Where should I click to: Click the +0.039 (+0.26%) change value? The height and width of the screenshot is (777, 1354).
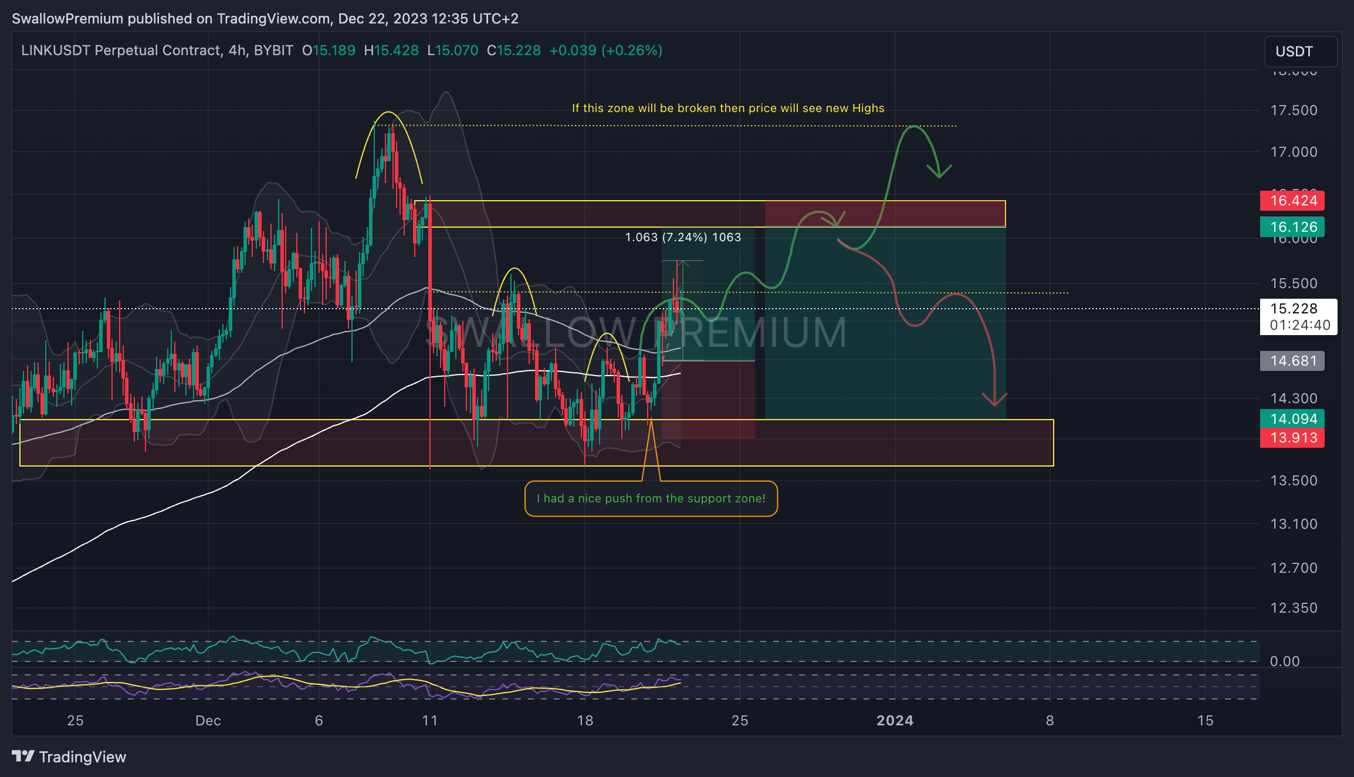pos(605,50)
